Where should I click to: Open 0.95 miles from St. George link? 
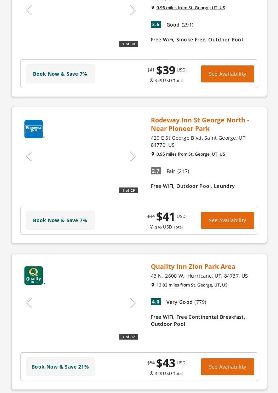pyautogui.click(x=191, y=154)
